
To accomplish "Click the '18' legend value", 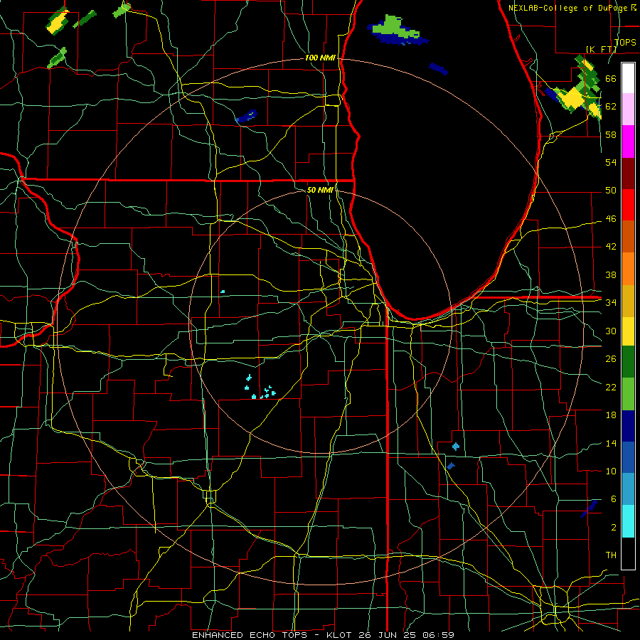I will pyautogui.click(x=611, y=415).
